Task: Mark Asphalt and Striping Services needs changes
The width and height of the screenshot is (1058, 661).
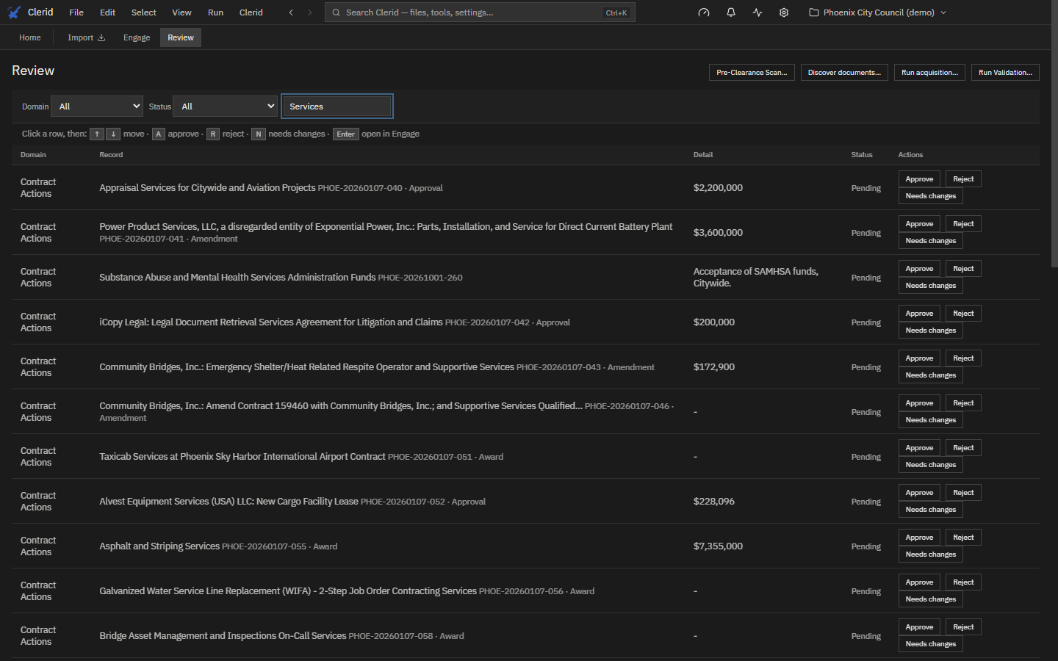Action: click(931, 555)
